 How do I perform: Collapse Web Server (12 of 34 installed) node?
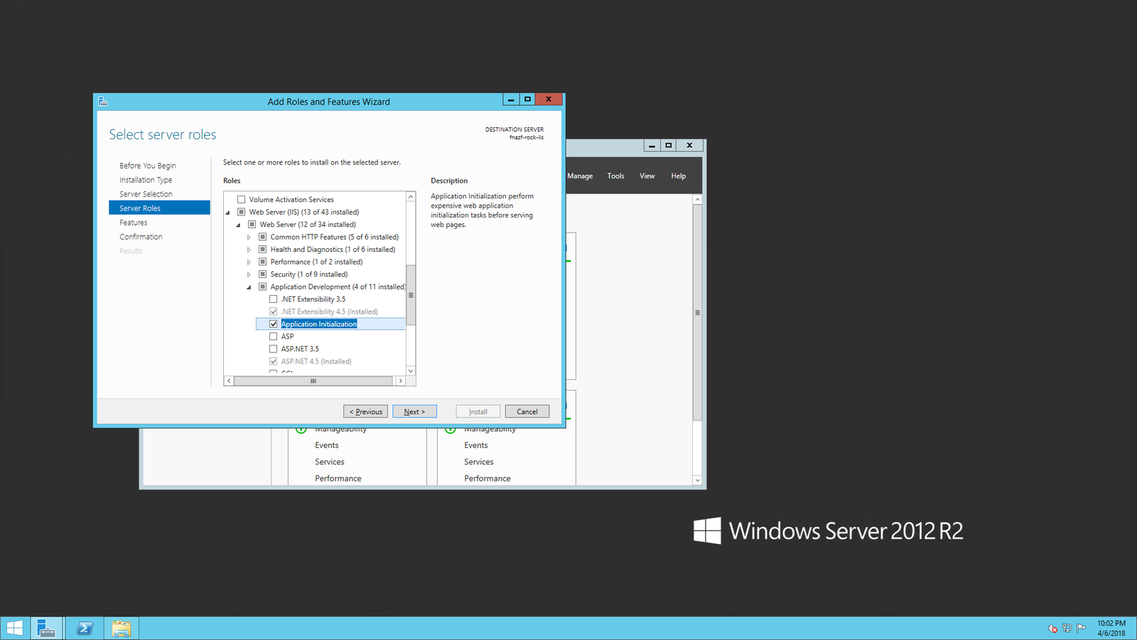point(239,225)
